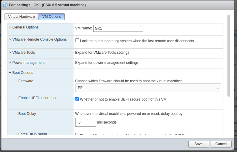This screenshot has height=152, width=237.
Task: Uncheck Enable UEFI secure boot
Action: coord(77,99)
